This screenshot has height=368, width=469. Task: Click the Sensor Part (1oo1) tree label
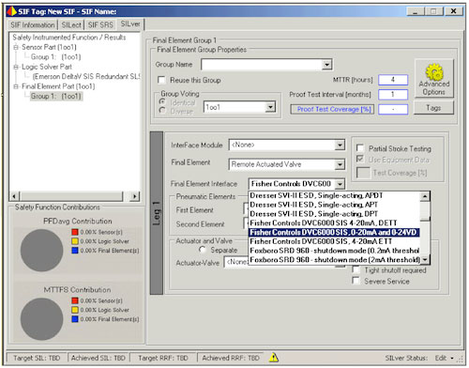49,47
